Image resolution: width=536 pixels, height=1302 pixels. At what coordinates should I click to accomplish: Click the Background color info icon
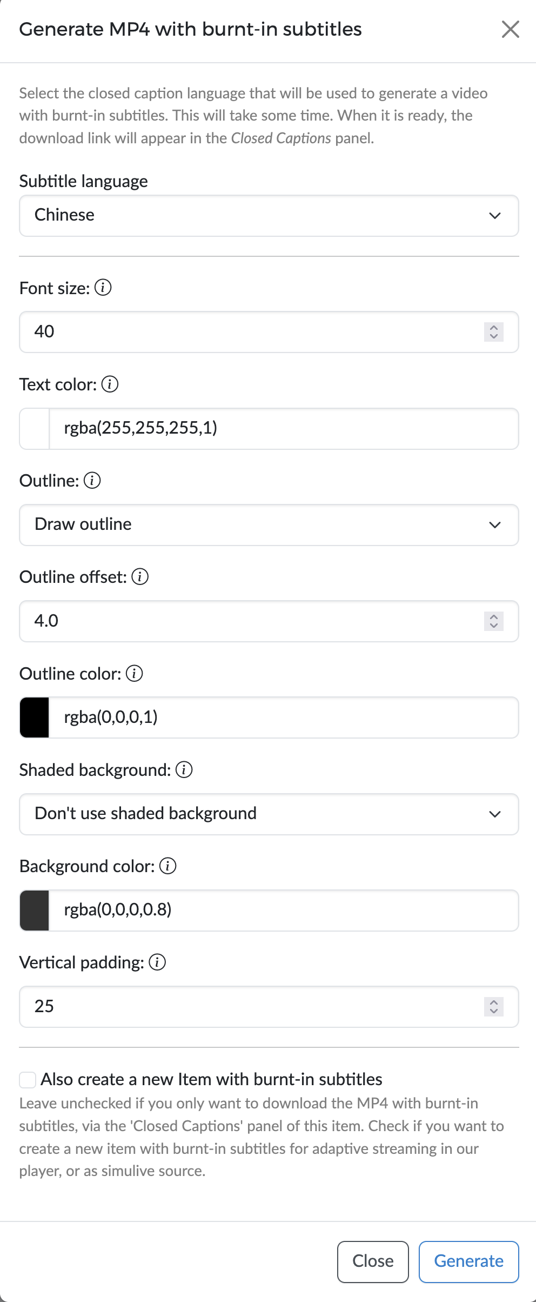point(168,866)
